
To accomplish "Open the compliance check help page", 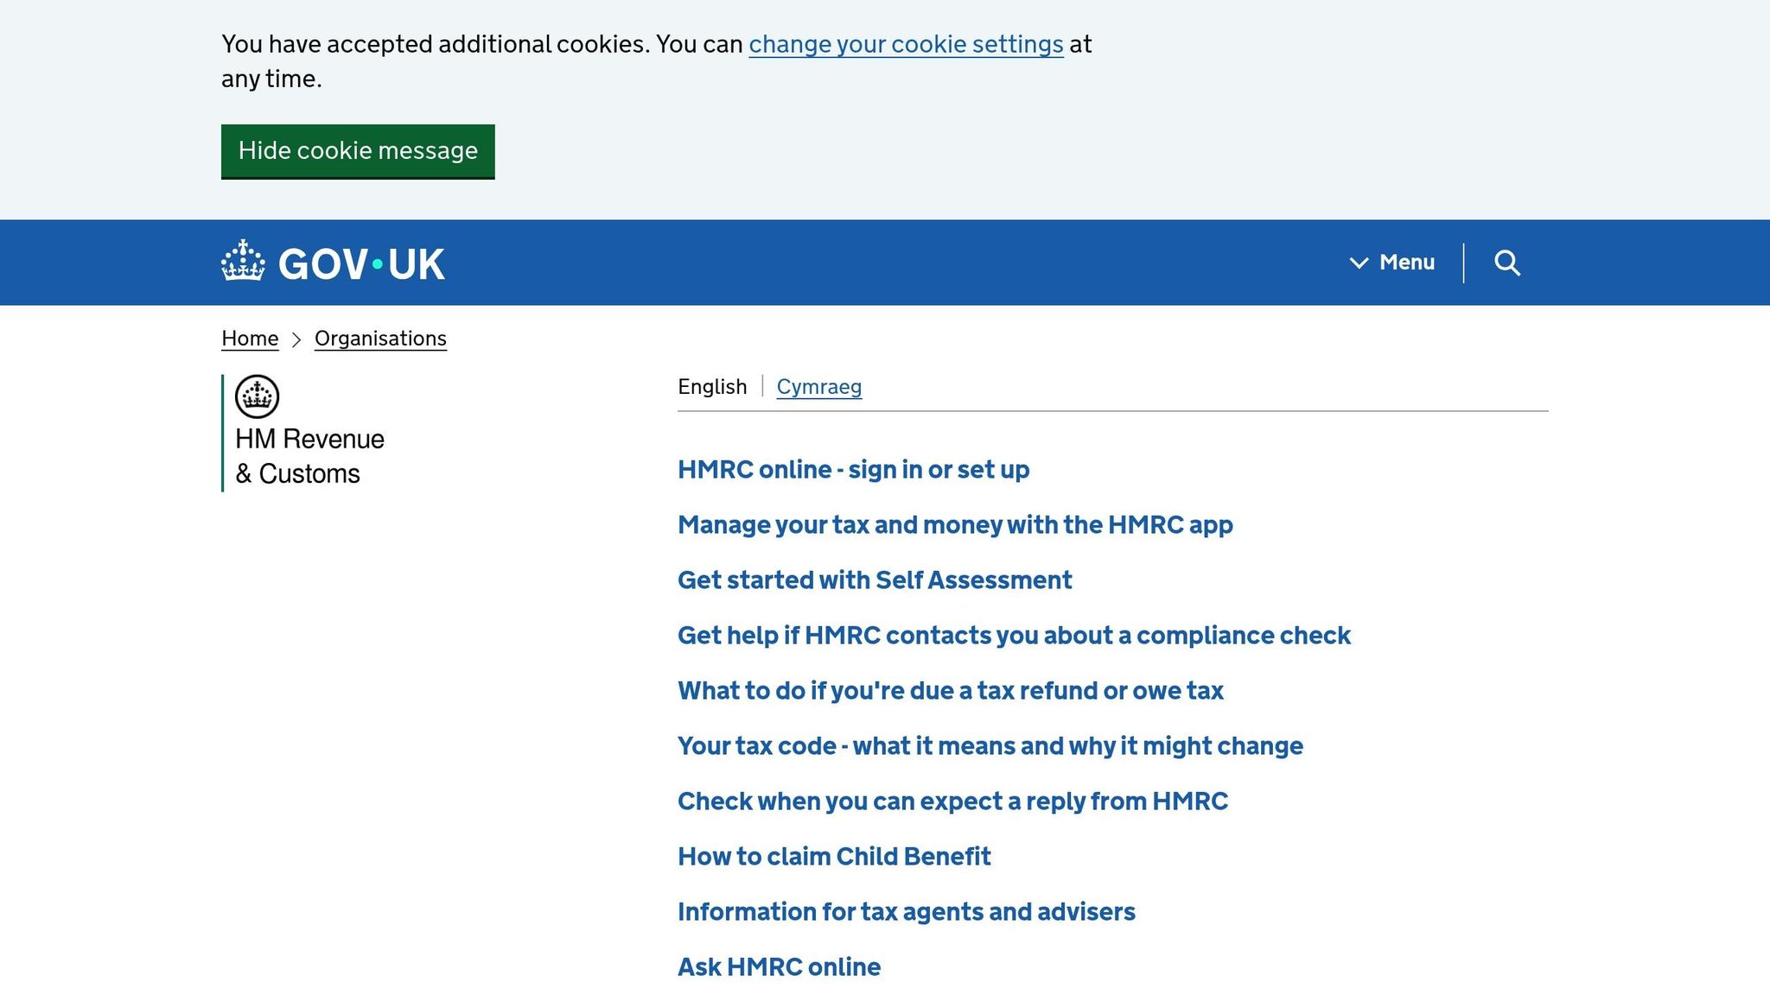I will [1013, 636].
